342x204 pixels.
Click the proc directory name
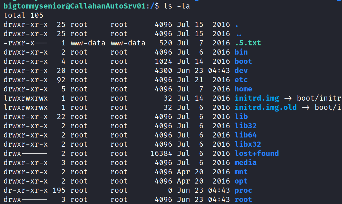point(243,190)
